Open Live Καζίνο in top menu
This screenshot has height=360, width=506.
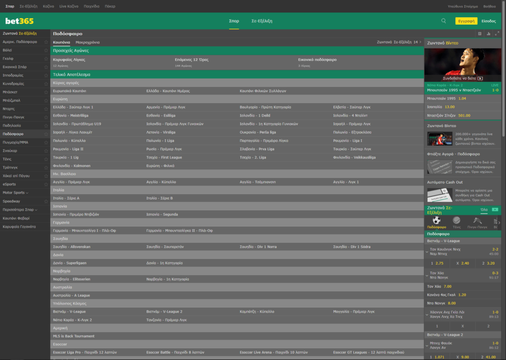(69, 6)
